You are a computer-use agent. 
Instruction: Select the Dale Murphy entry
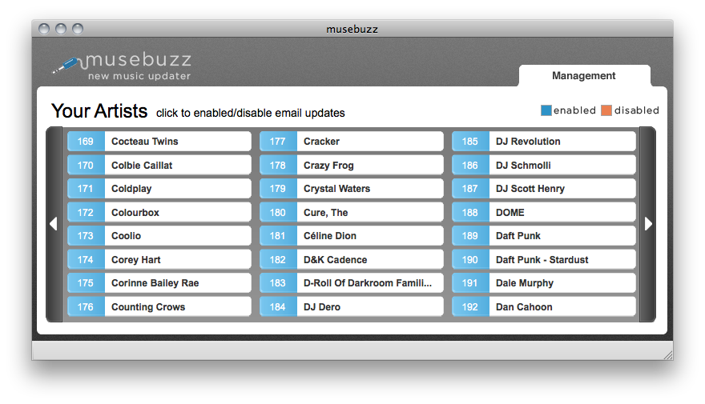(x=544, y=283)
